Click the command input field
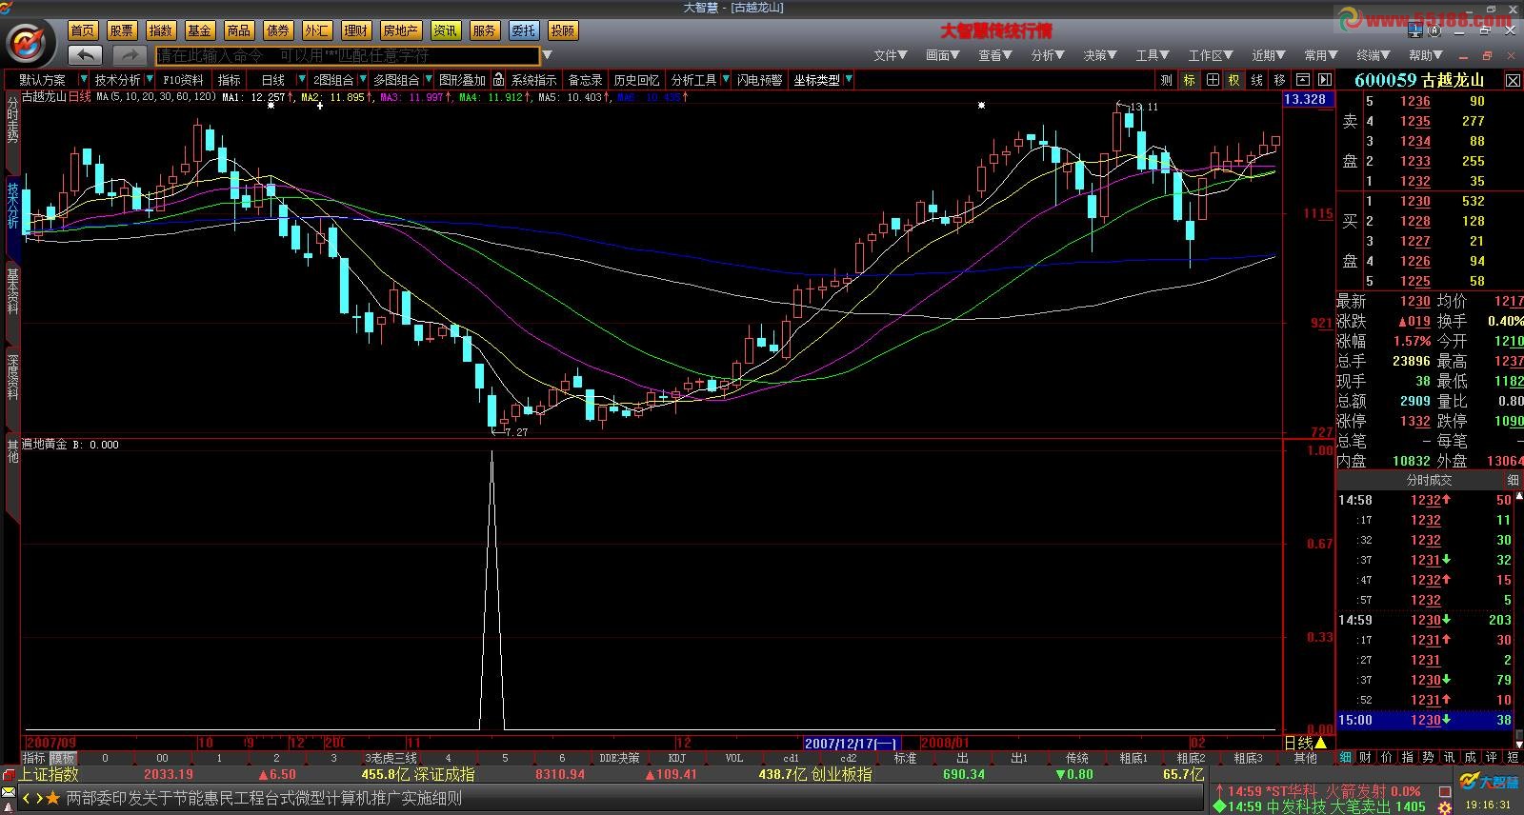 tap(348, 55)
